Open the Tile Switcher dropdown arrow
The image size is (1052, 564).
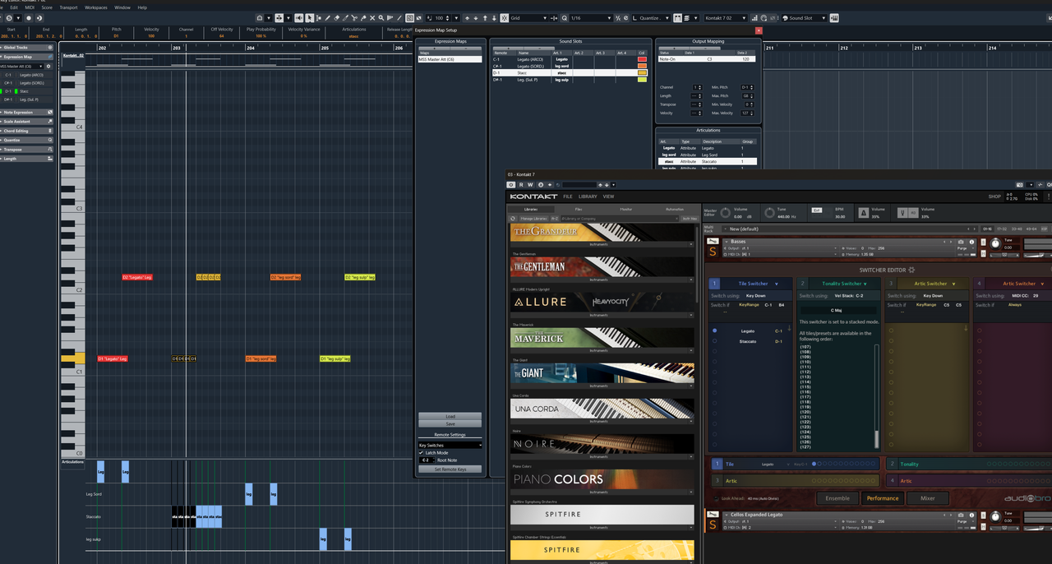776,284
